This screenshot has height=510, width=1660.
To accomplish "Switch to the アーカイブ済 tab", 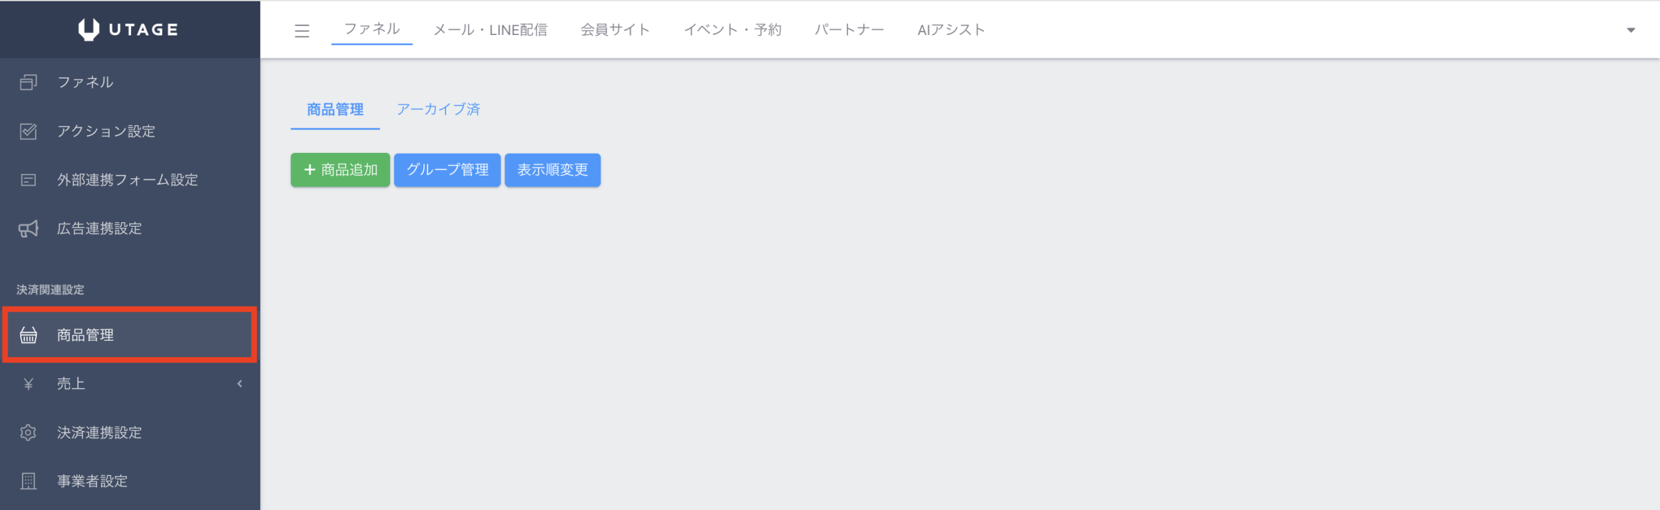I will pos(438,110).
